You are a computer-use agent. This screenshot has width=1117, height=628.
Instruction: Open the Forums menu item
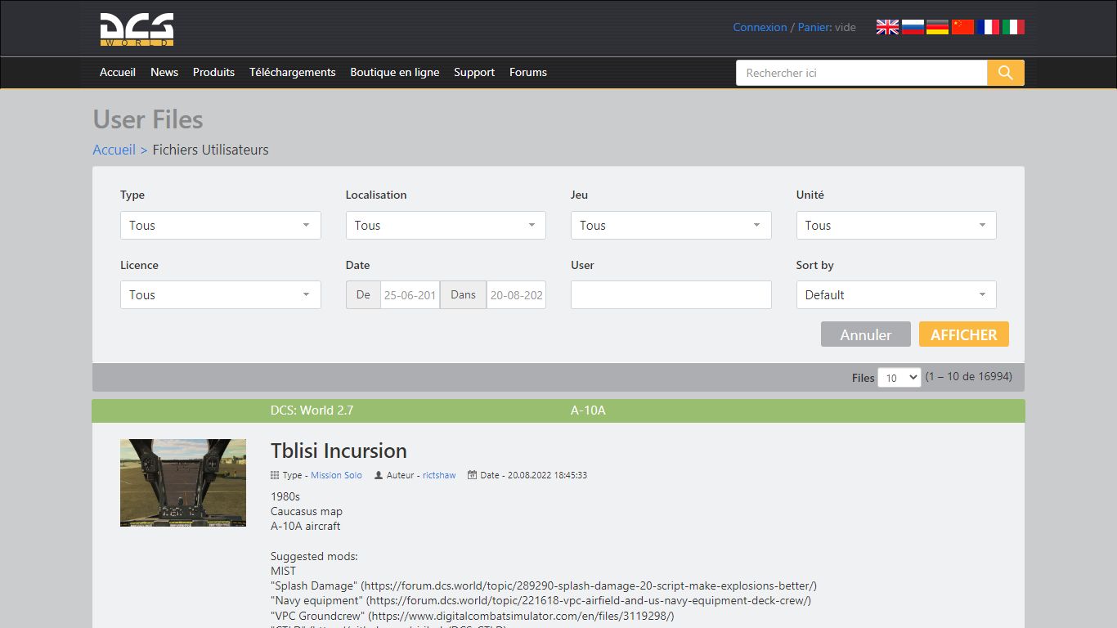pos(528,72)
